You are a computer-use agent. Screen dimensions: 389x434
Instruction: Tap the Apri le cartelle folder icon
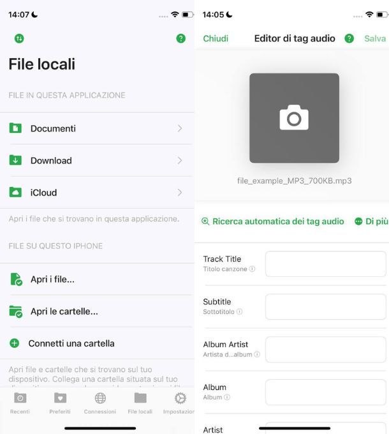15,311
